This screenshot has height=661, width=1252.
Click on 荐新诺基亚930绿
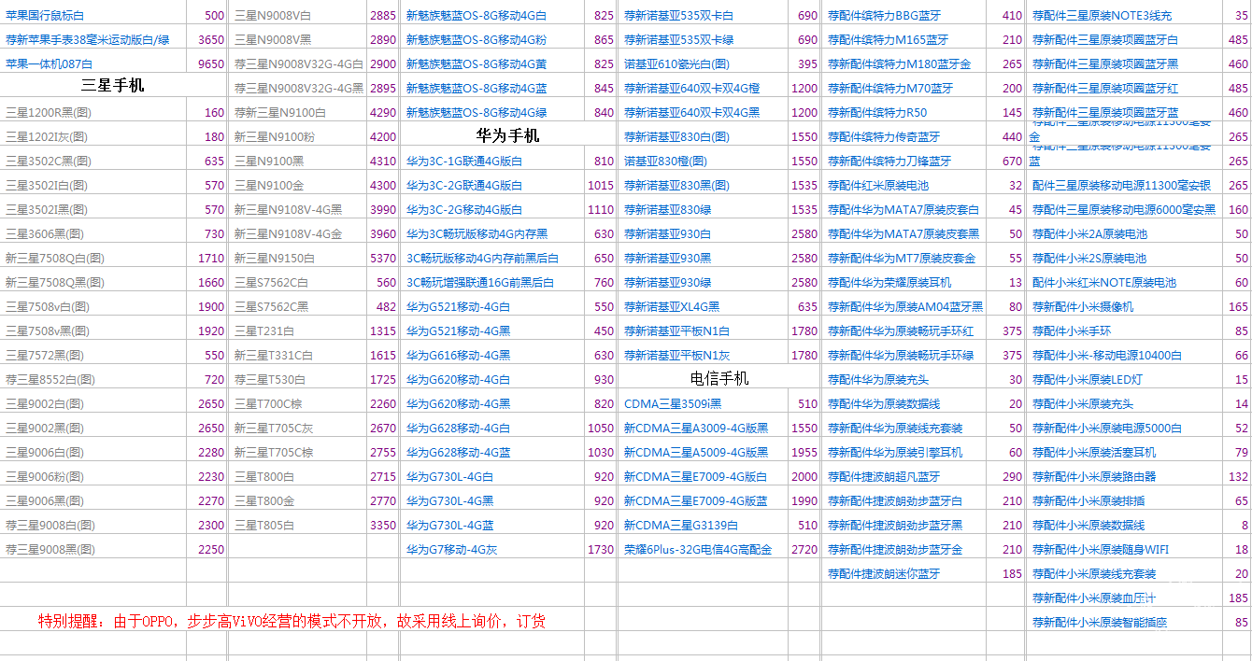pyautogui.click(x=667, y=282)
